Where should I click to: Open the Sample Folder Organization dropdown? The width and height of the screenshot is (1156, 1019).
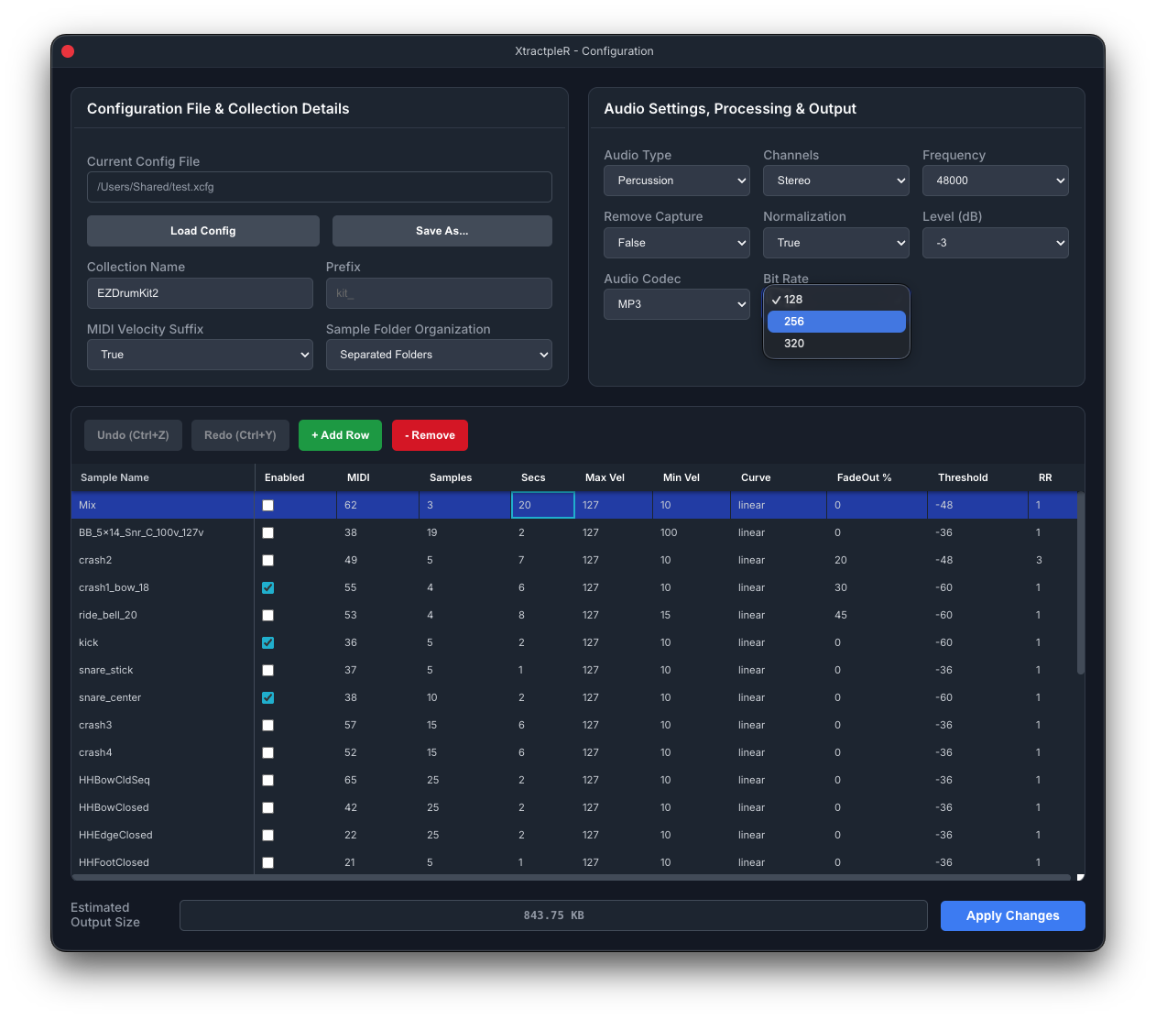[439, 355]
